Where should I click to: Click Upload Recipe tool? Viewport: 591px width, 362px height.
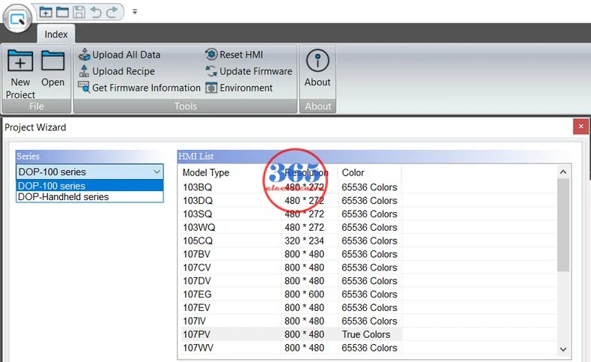point(116,71)
